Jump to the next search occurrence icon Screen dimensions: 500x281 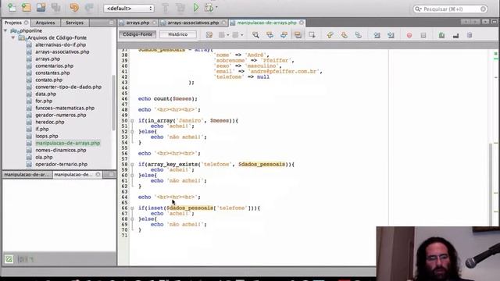pos(284,34)
